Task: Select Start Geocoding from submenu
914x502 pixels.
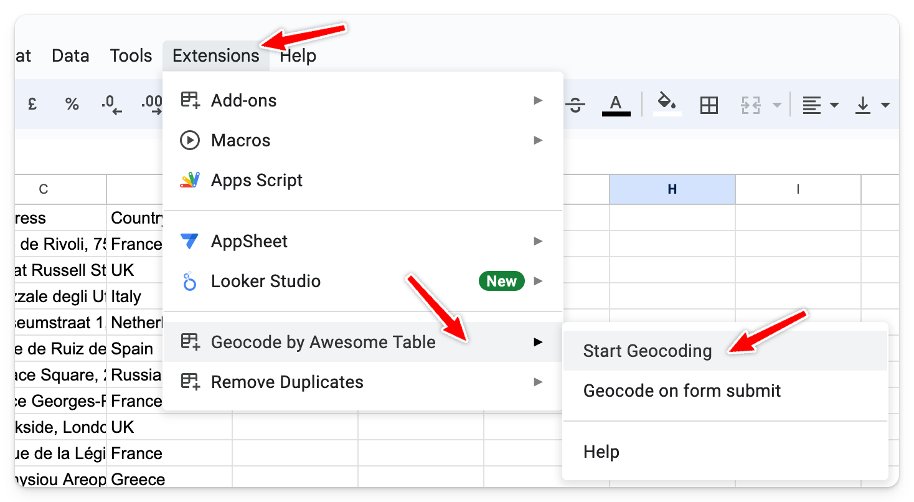Action: pos(647,351)
